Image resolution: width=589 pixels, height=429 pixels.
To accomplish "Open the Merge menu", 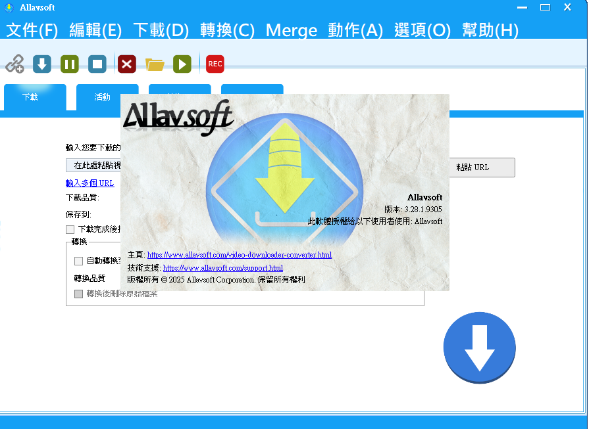I will tap(292, 30).
